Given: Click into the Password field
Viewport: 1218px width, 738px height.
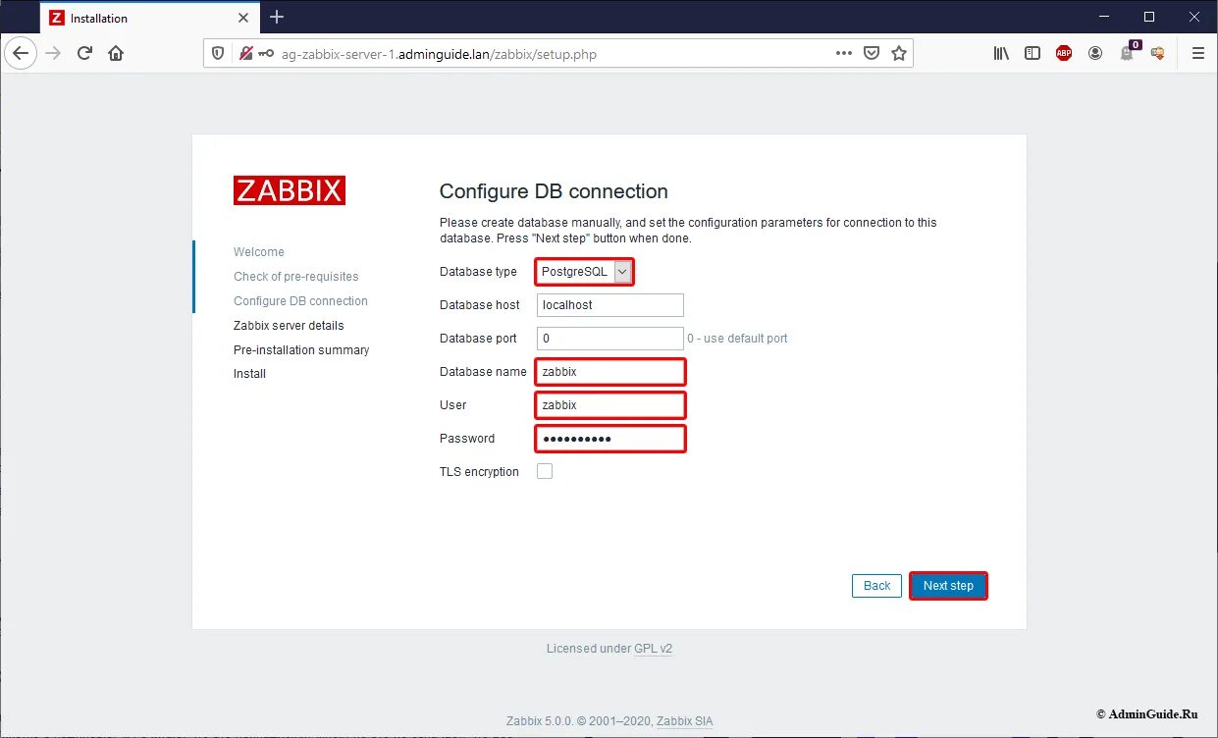Looking at the screenshot, I should click(x=610, y=439).
